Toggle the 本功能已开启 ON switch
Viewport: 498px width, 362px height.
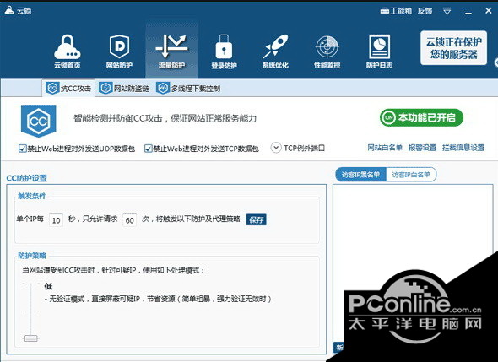pos(421,118)
